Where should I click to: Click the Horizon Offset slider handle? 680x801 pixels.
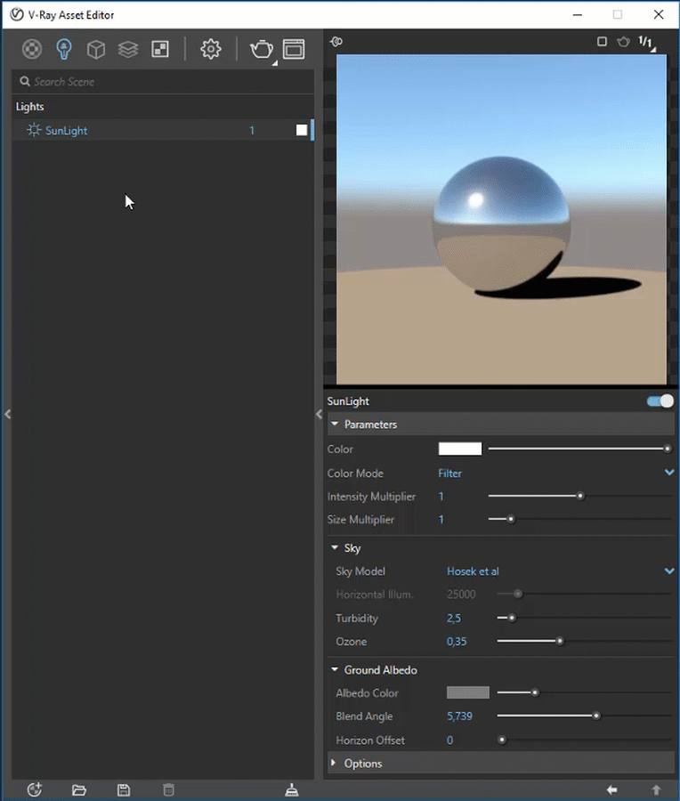[x=502, y=740]
